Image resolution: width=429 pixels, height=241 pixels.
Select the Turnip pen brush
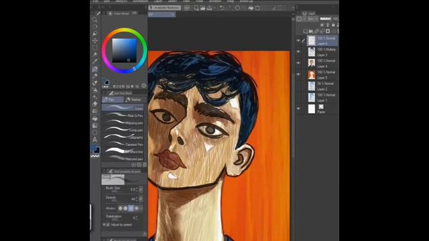click(123, 130)
